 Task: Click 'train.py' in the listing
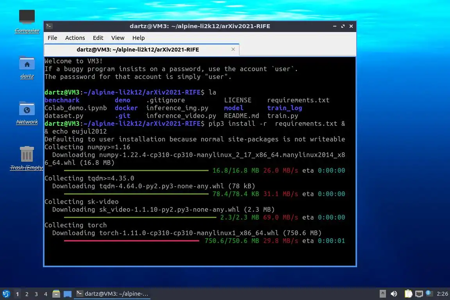(x=283, y=116)
